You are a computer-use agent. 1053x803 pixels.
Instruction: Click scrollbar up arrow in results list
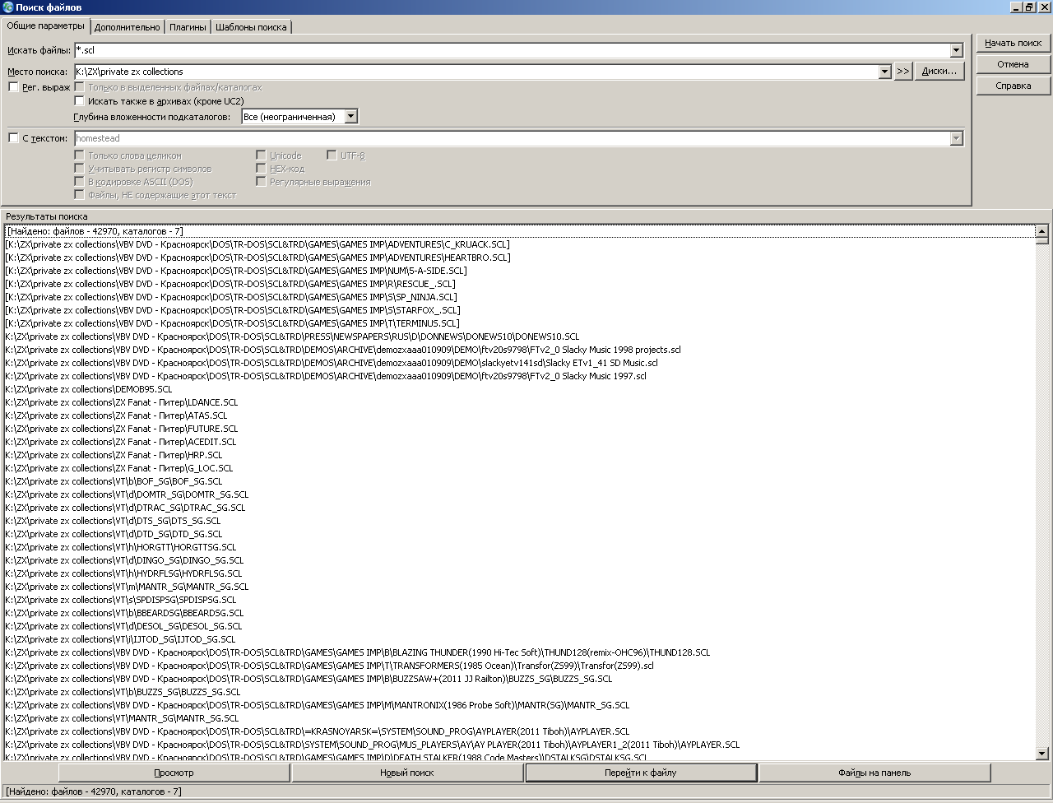[1041, 232]
